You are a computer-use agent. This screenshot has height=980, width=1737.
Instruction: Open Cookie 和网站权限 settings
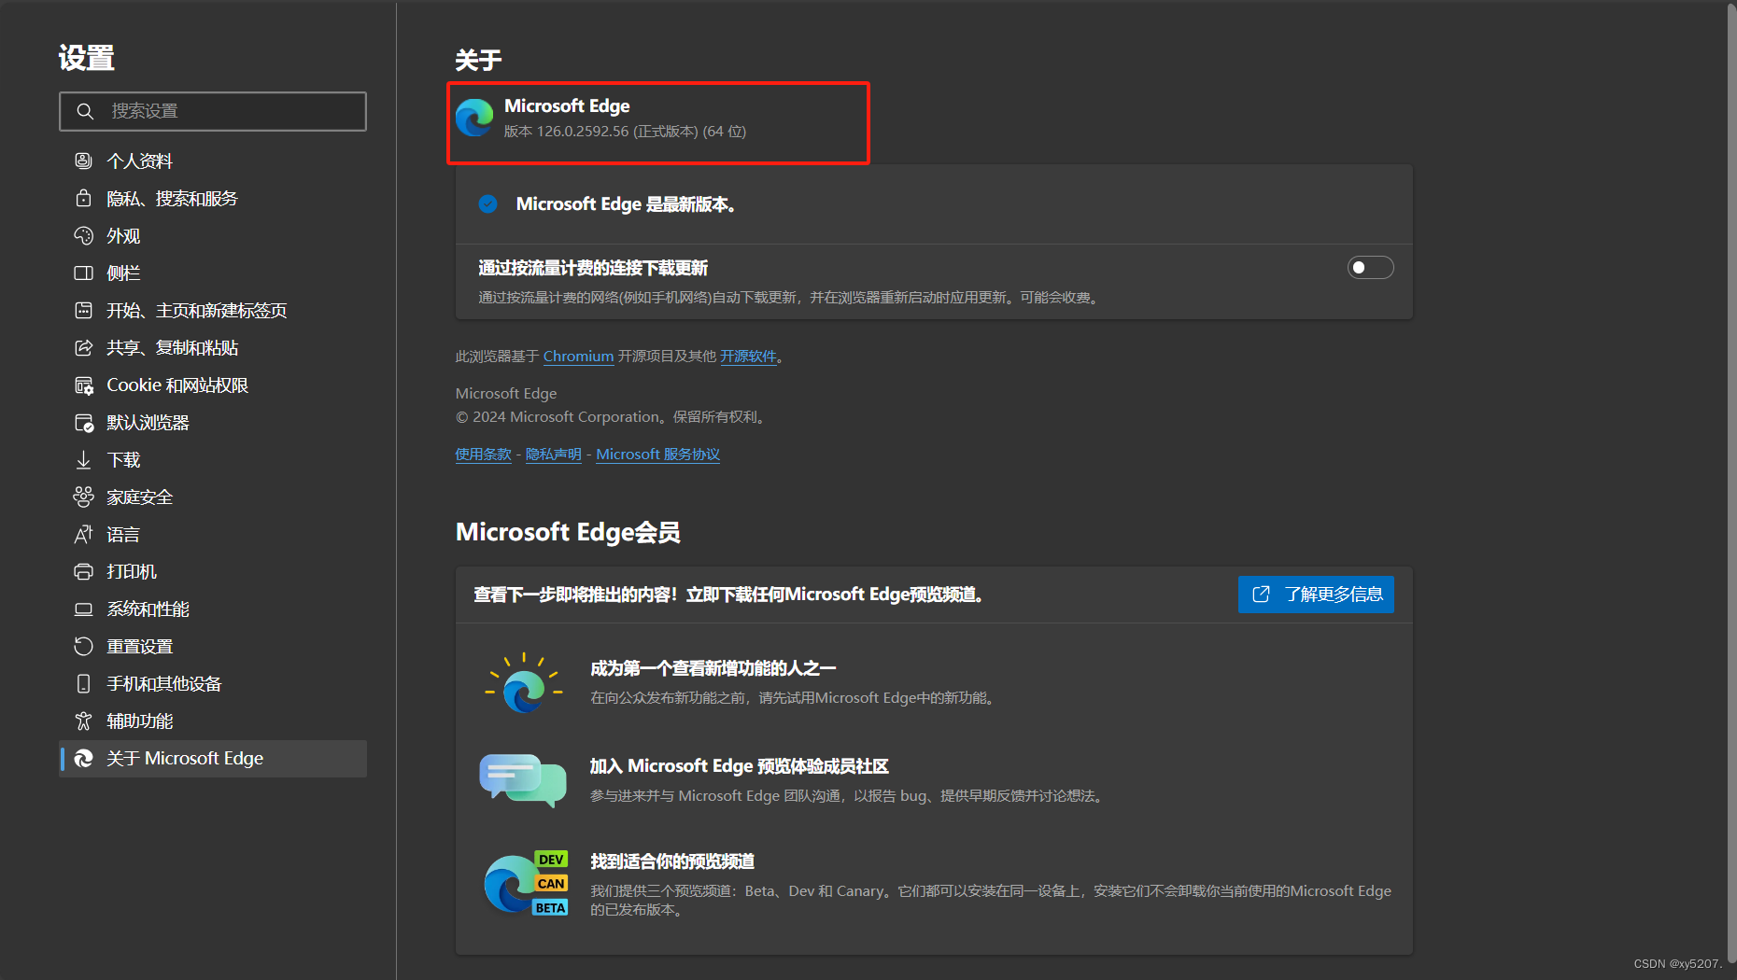coord(213,385)
